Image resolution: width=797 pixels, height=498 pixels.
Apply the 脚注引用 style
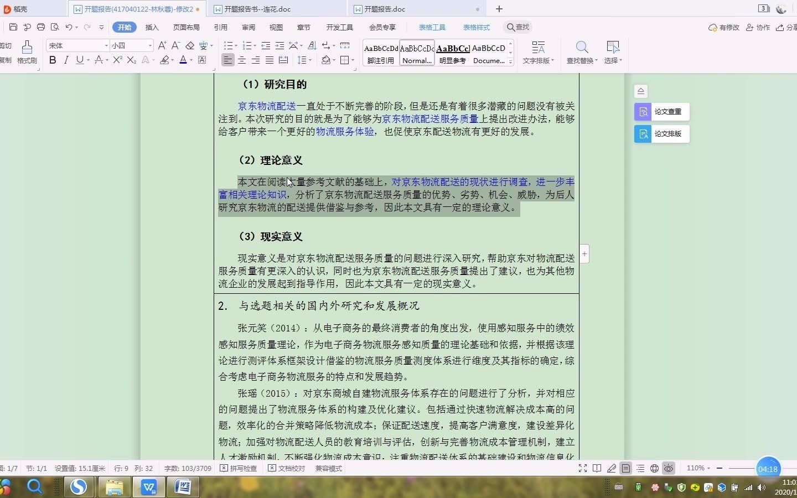pyautogui.click(x=381, y=53)
